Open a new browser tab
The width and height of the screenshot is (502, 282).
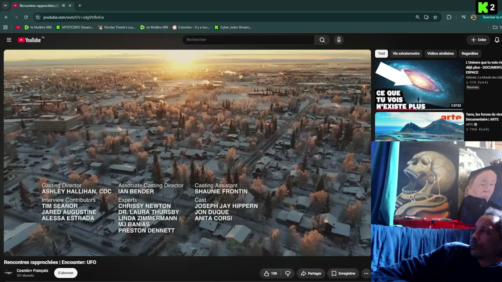80,5
